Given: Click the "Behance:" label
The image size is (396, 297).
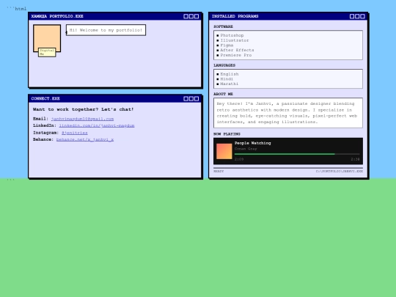Looking at the screenshot, I should (x=43, y=139).
